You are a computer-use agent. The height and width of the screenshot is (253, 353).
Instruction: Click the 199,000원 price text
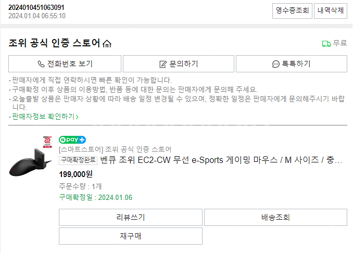(75, 174)
